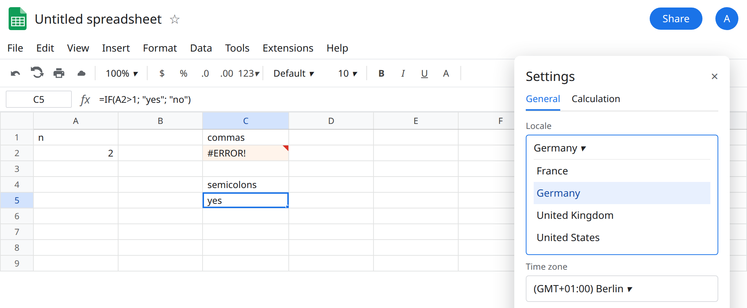The height and width of the screenshot is (308, 747).
Task: Click the undo icon
Action: [15, 73]
